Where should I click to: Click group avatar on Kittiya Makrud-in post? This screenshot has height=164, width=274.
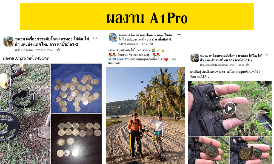pos(113,38)
